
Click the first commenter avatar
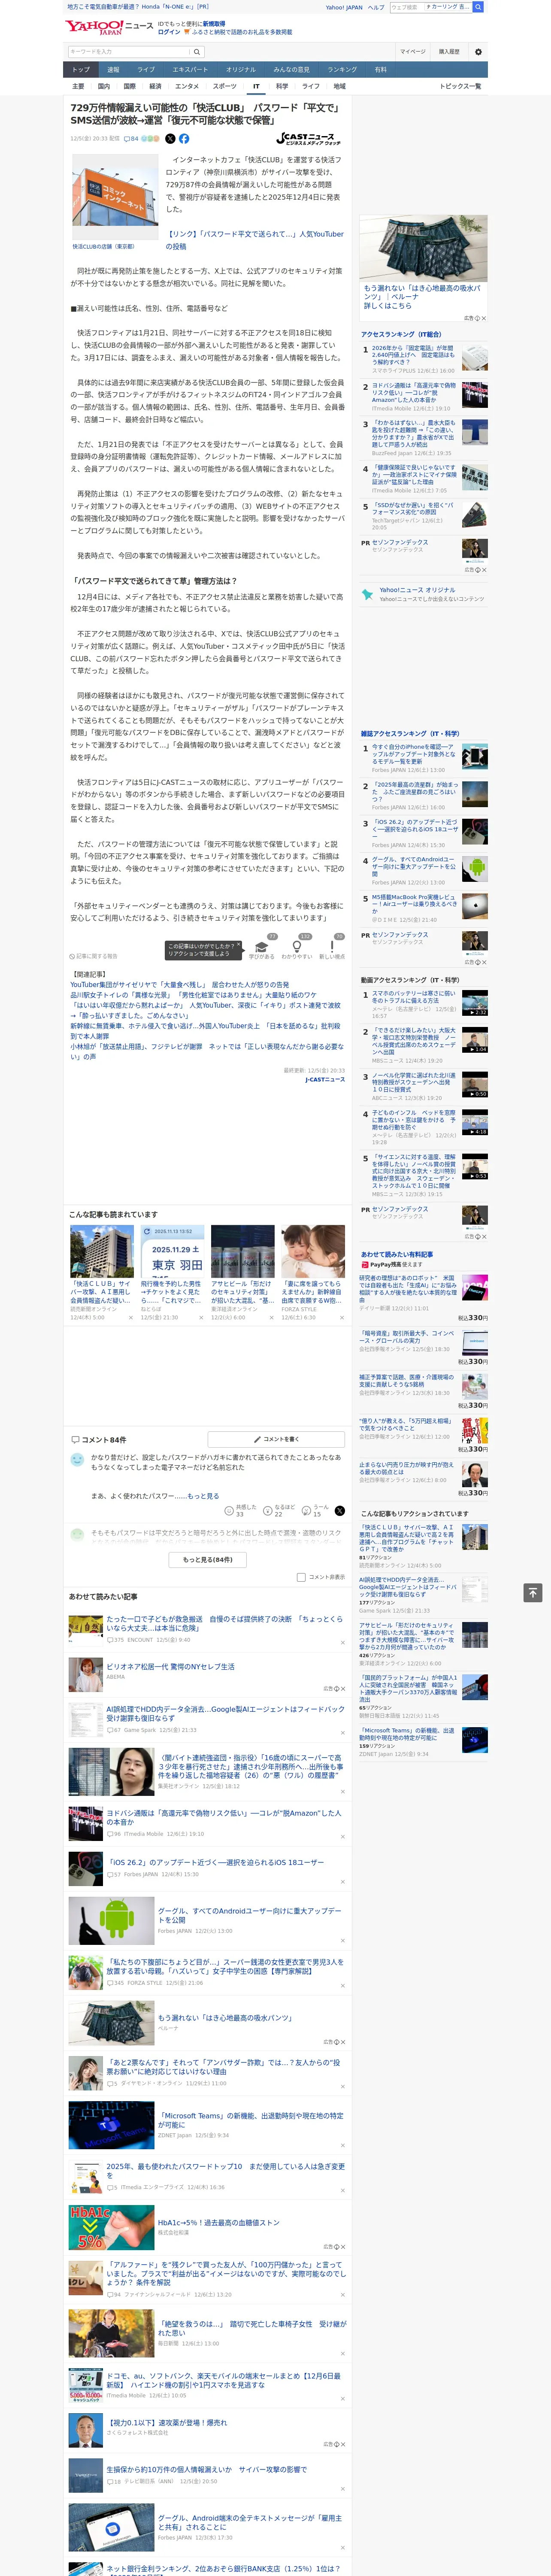point(77,1460)
